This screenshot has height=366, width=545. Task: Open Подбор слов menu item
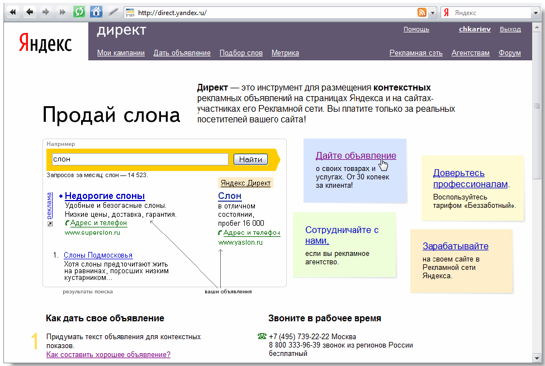241,53
